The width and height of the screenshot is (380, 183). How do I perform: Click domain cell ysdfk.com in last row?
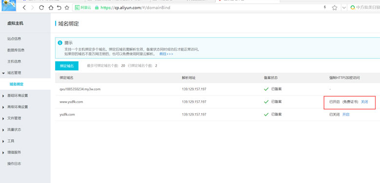67,114
